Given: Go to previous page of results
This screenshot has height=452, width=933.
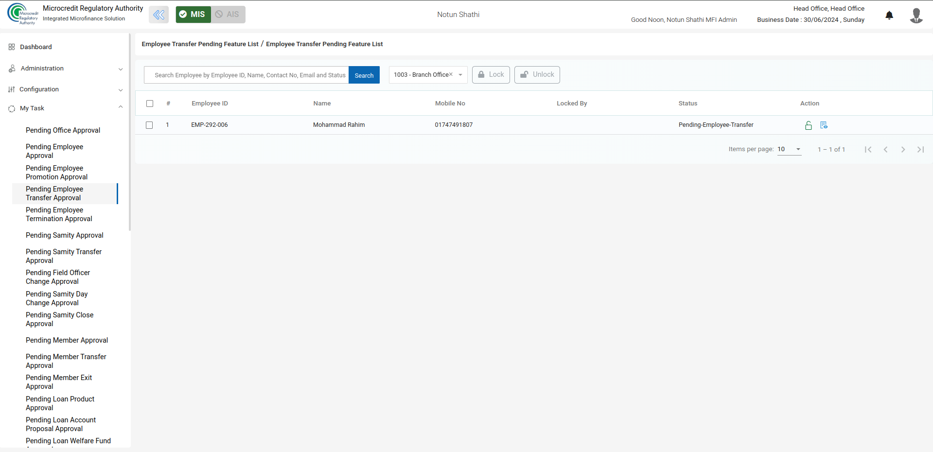Looking at the screenshot, I should (885, 149).
